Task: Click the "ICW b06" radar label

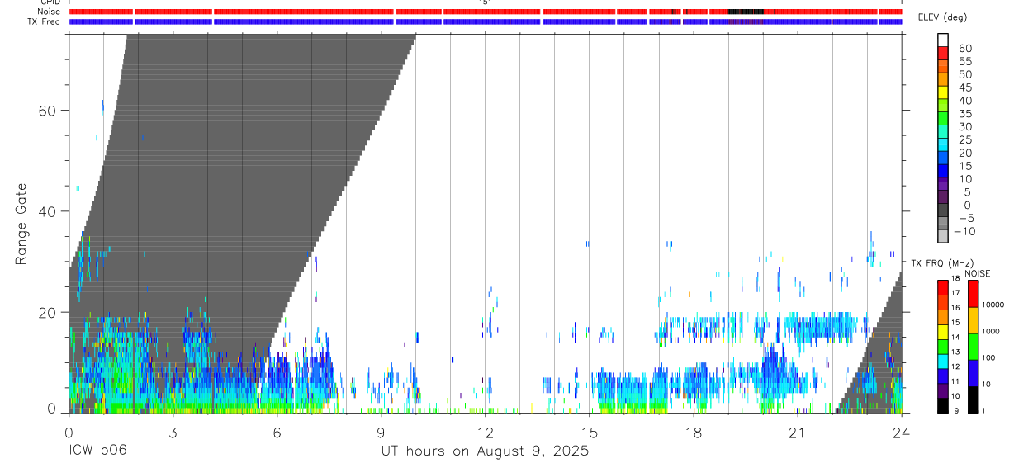Action: tap(97, 451)
